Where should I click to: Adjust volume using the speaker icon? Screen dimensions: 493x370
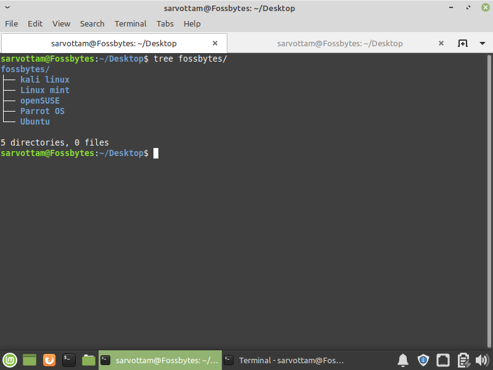pyautogui.click(x=483, y=360)
